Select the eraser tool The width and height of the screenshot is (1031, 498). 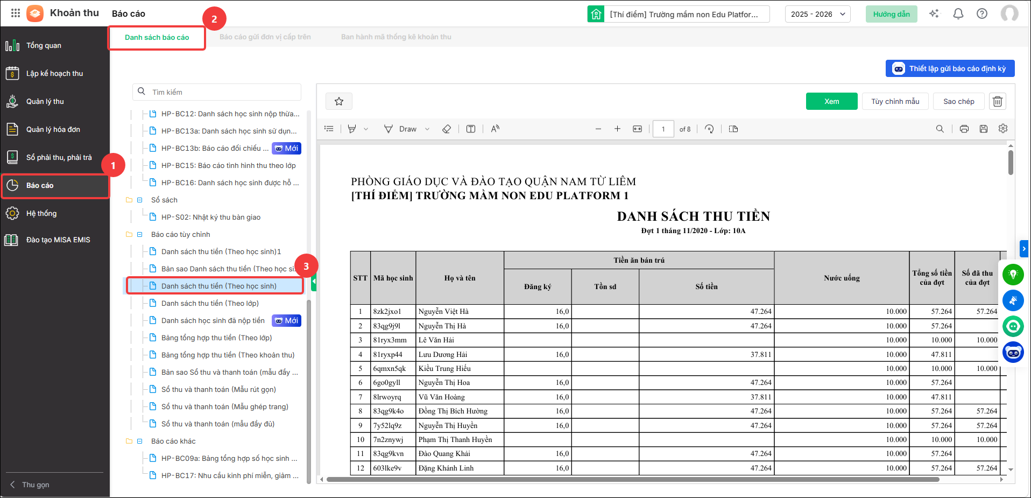pyautogui.click(x=447, y=129)
